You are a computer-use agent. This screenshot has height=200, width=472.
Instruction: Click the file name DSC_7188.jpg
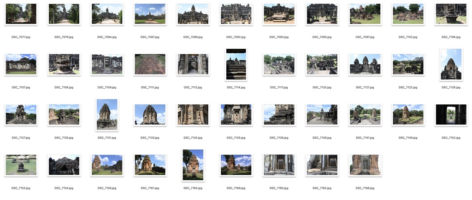pyautogui.click(x=365, y=188)
